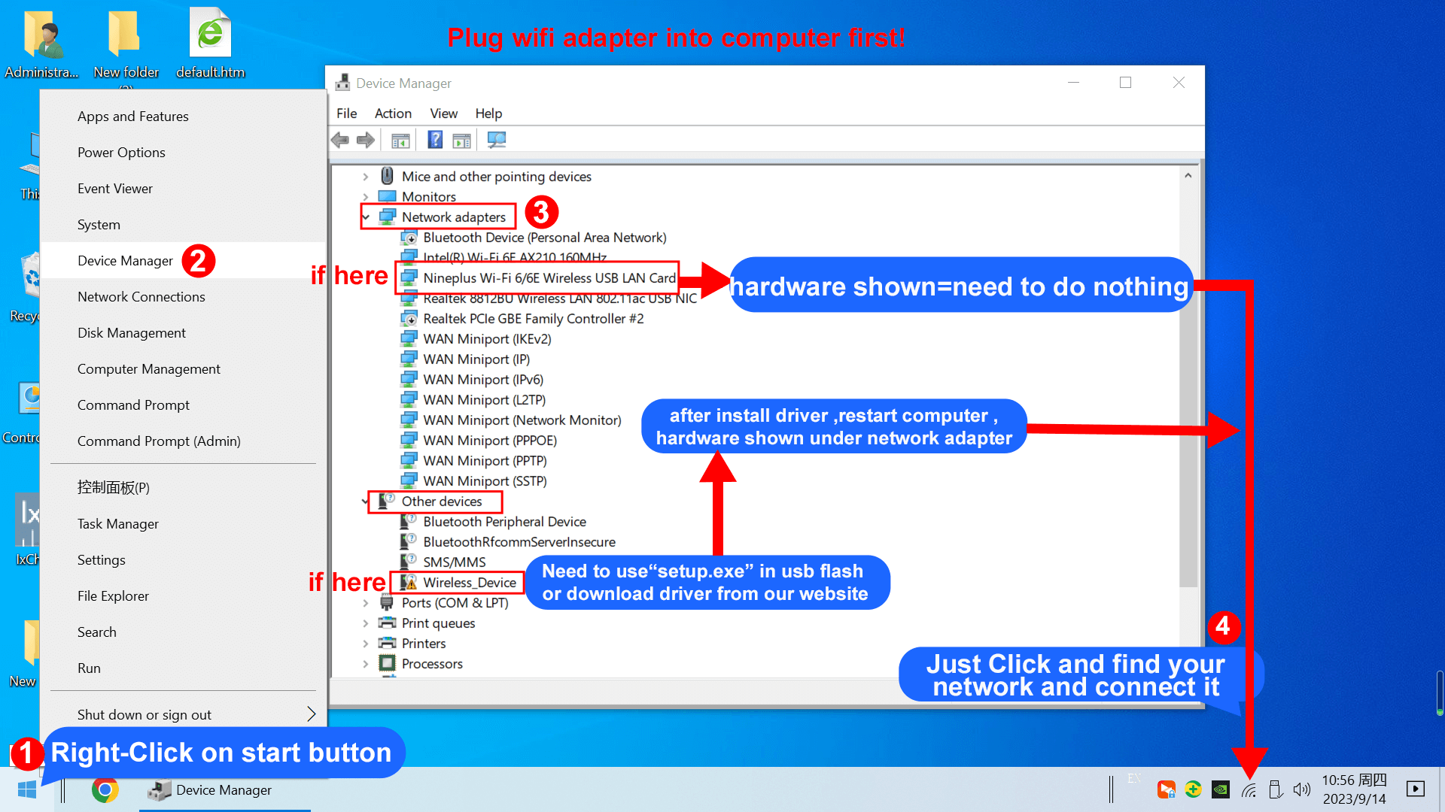This screenshot has width=1445, height=812.
Task: Click the NVIDIA tray icon
Action: [x=1221, y=789]
